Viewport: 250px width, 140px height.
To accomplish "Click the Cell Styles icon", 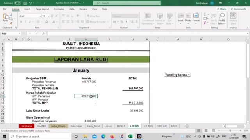I will [170, 16].
